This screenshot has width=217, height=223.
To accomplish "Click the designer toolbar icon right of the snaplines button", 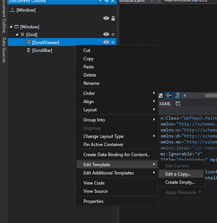I will (x=177, y=95).
